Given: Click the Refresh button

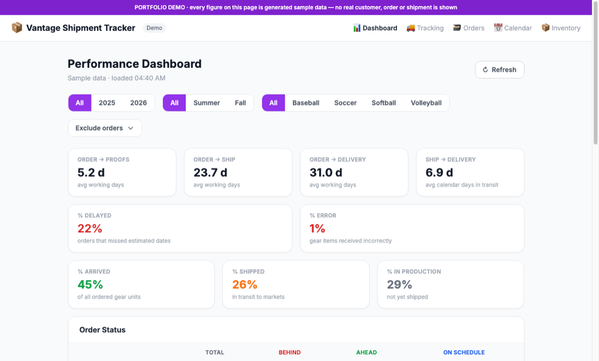Looking at the screenshot, I should coord(500,70).
